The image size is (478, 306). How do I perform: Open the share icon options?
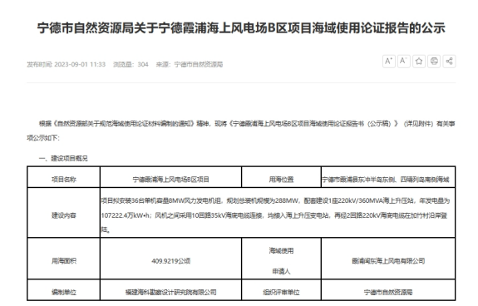(x=449, y=62)
